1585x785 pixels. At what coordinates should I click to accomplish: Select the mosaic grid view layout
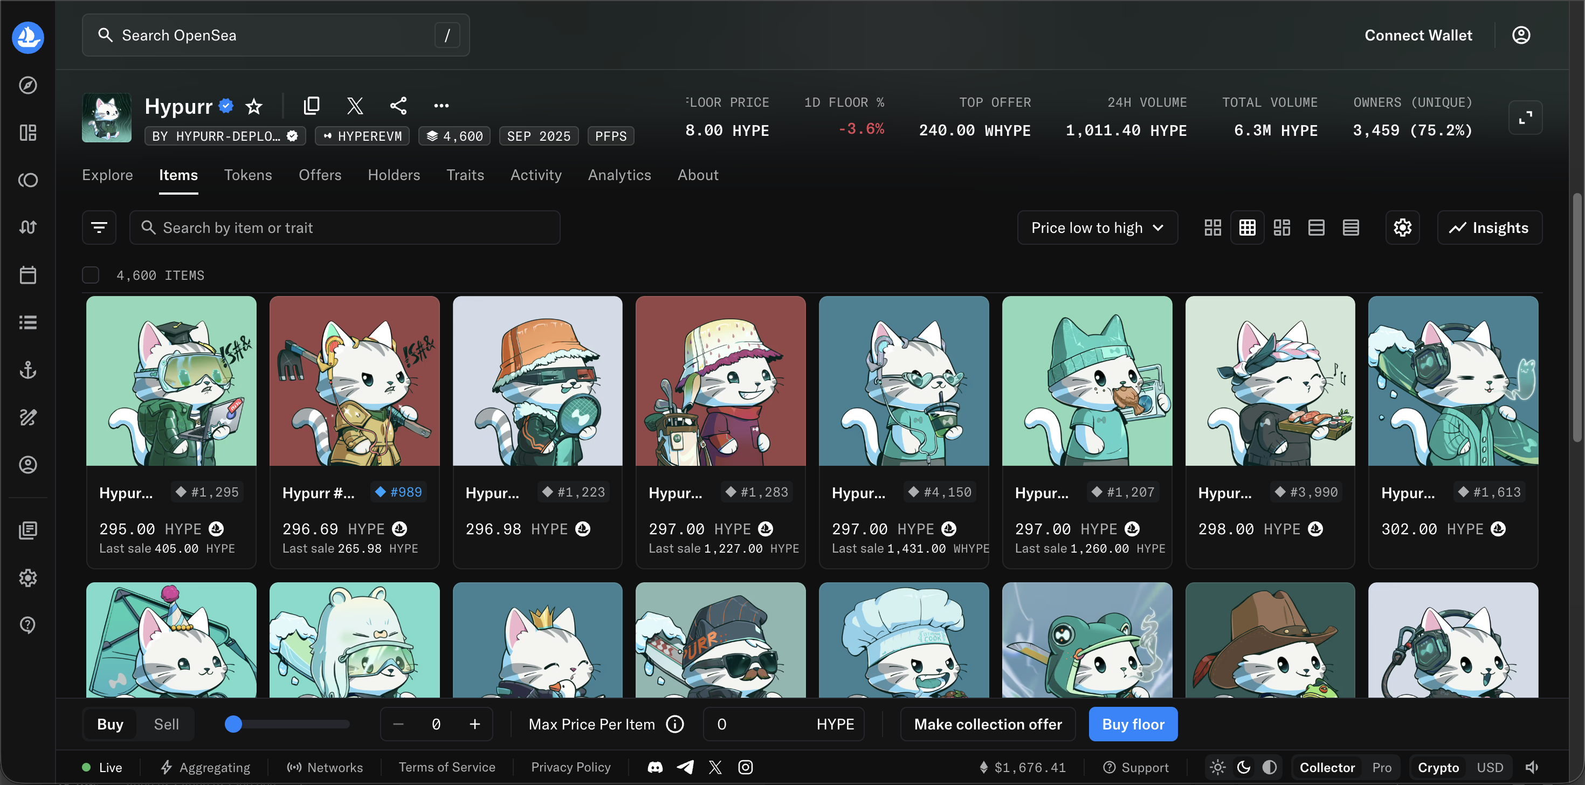pyautogui.click(x=1281, y=228)
